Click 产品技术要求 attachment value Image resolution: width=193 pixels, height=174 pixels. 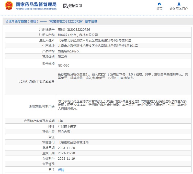pyautogui.click(x=67, y=126)
